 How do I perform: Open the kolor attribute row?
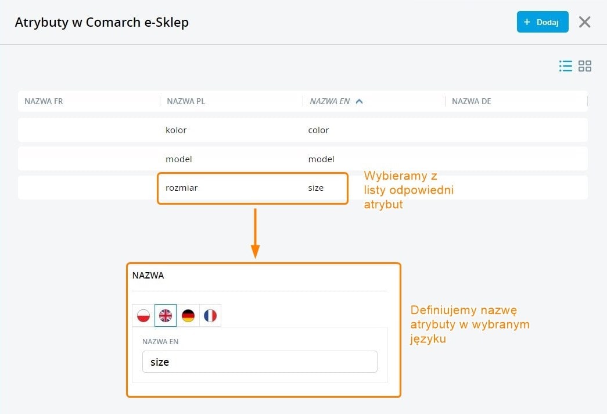point(176,130)
